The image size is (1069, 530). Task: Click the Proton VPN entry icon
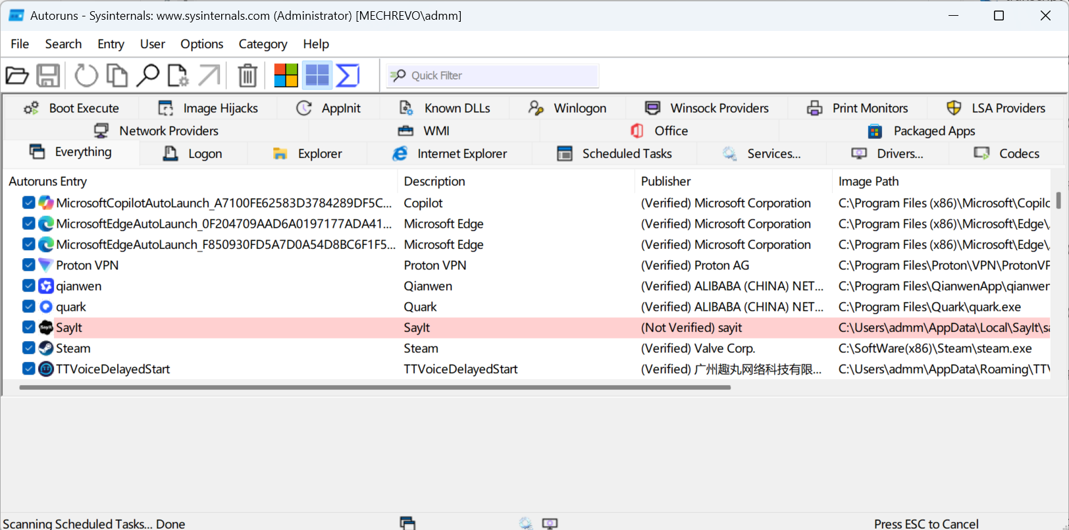click(45, 265)
